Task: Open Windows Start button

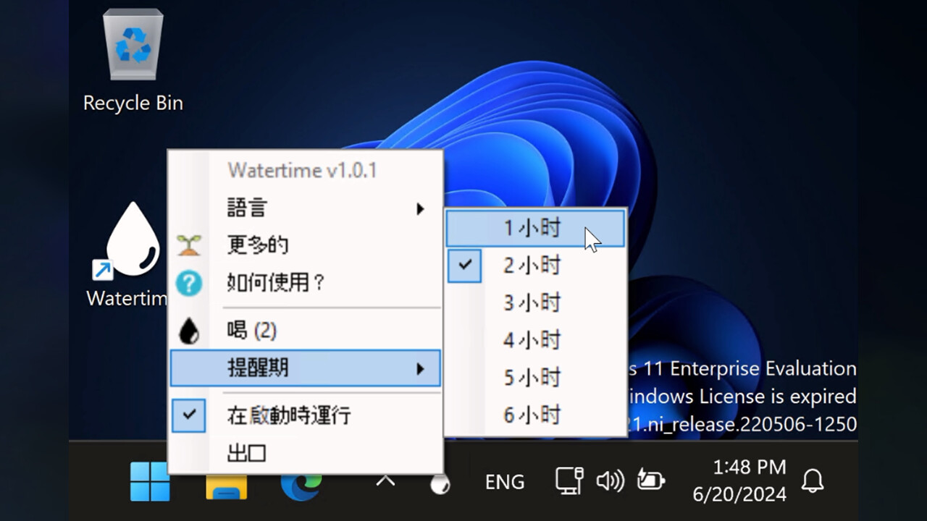Action: point(150,481)
